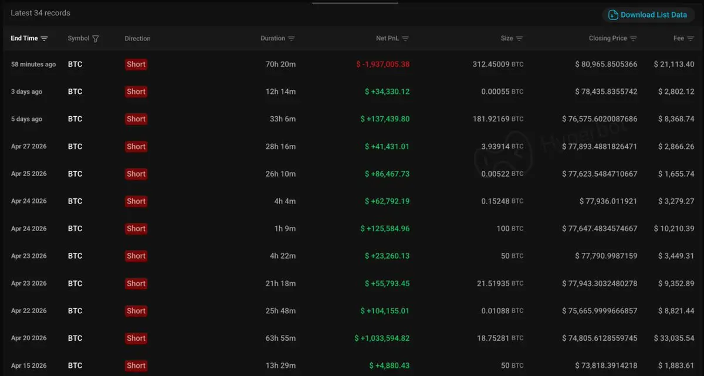Click the Apr 27 2026 end time
Screen dimensions: 704x376
pyautogui.click(x=29, y=147)
